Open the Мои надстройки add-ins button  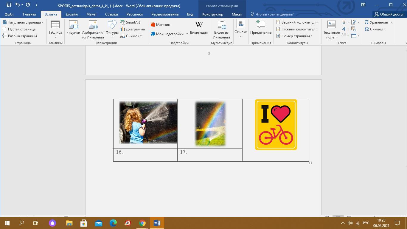click(x=167, y=34)
